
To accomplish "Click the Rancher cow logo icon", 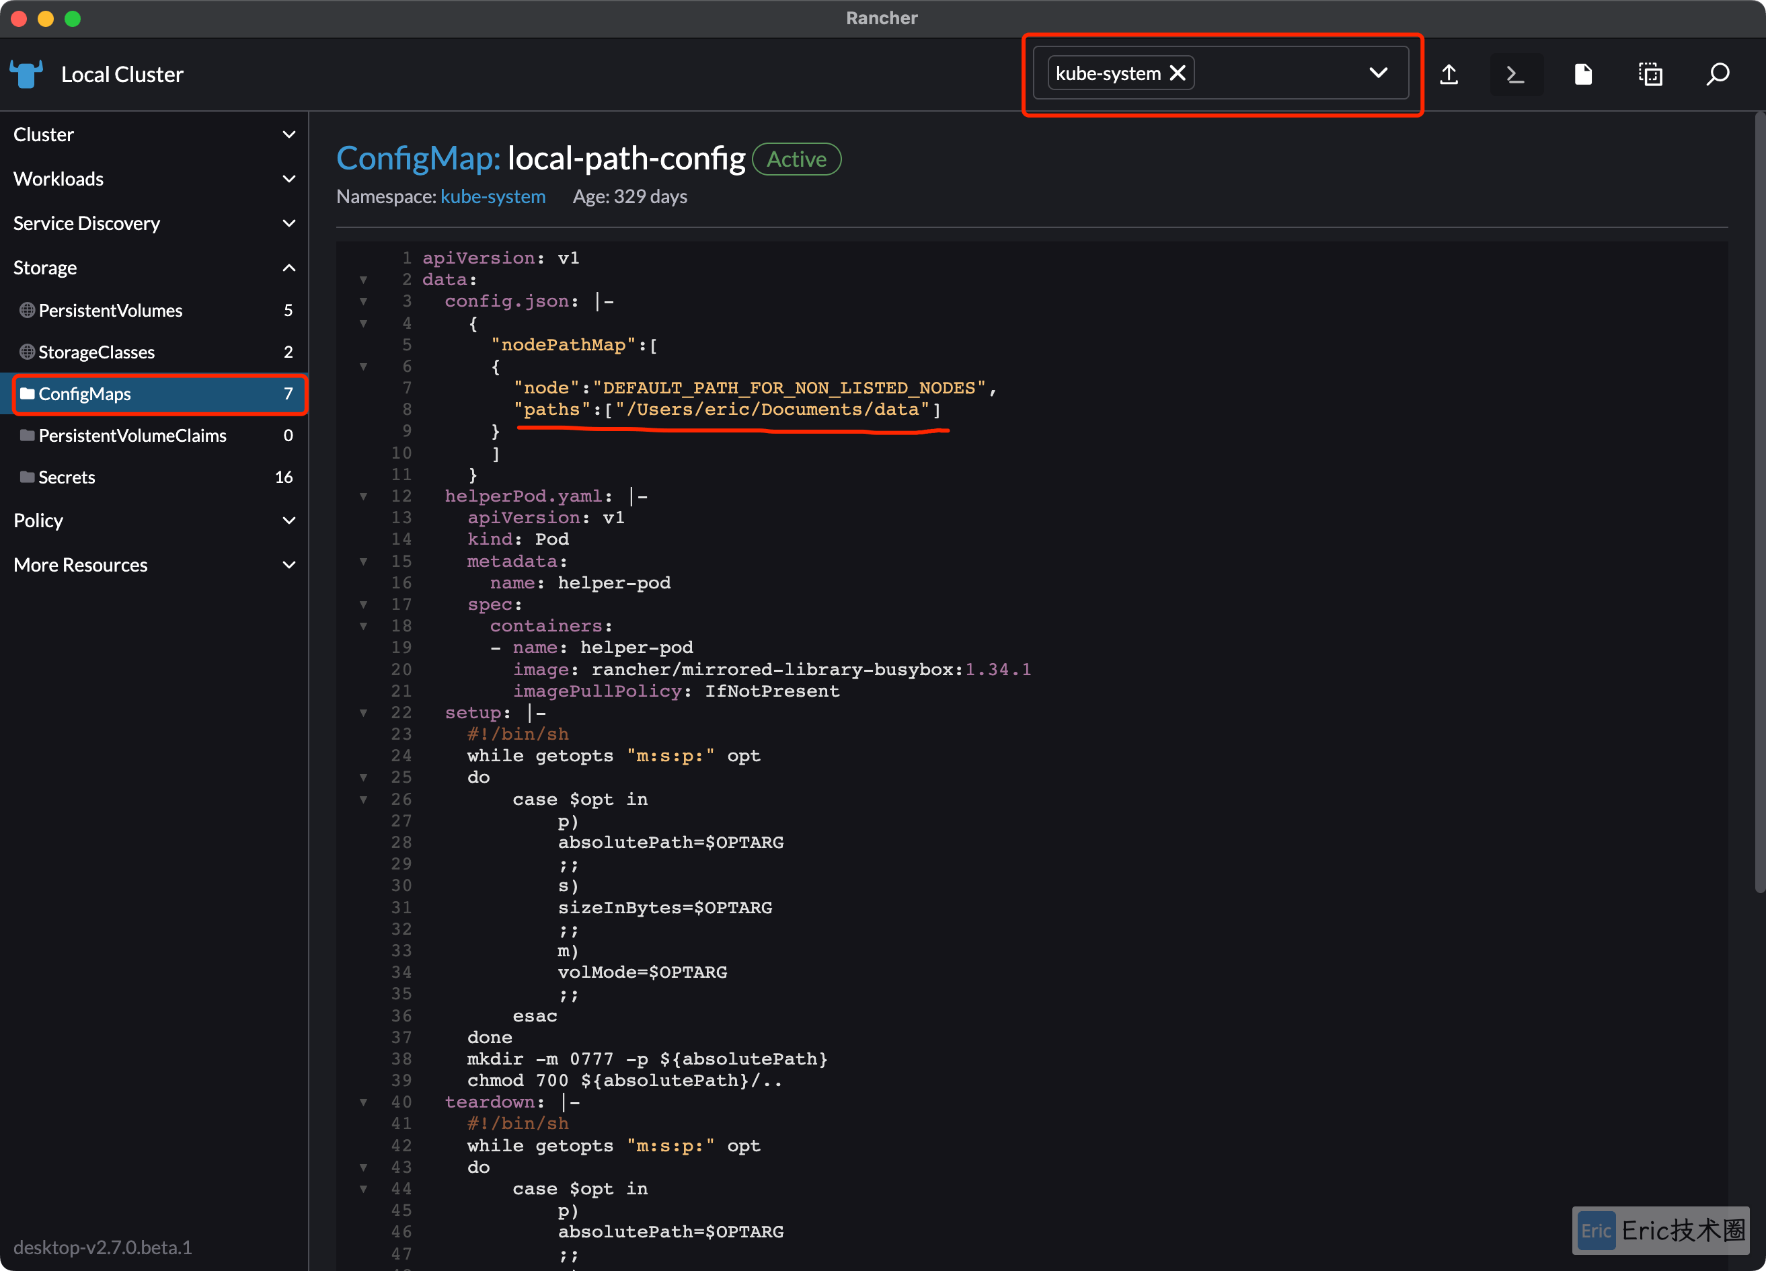I will point(26,74).
